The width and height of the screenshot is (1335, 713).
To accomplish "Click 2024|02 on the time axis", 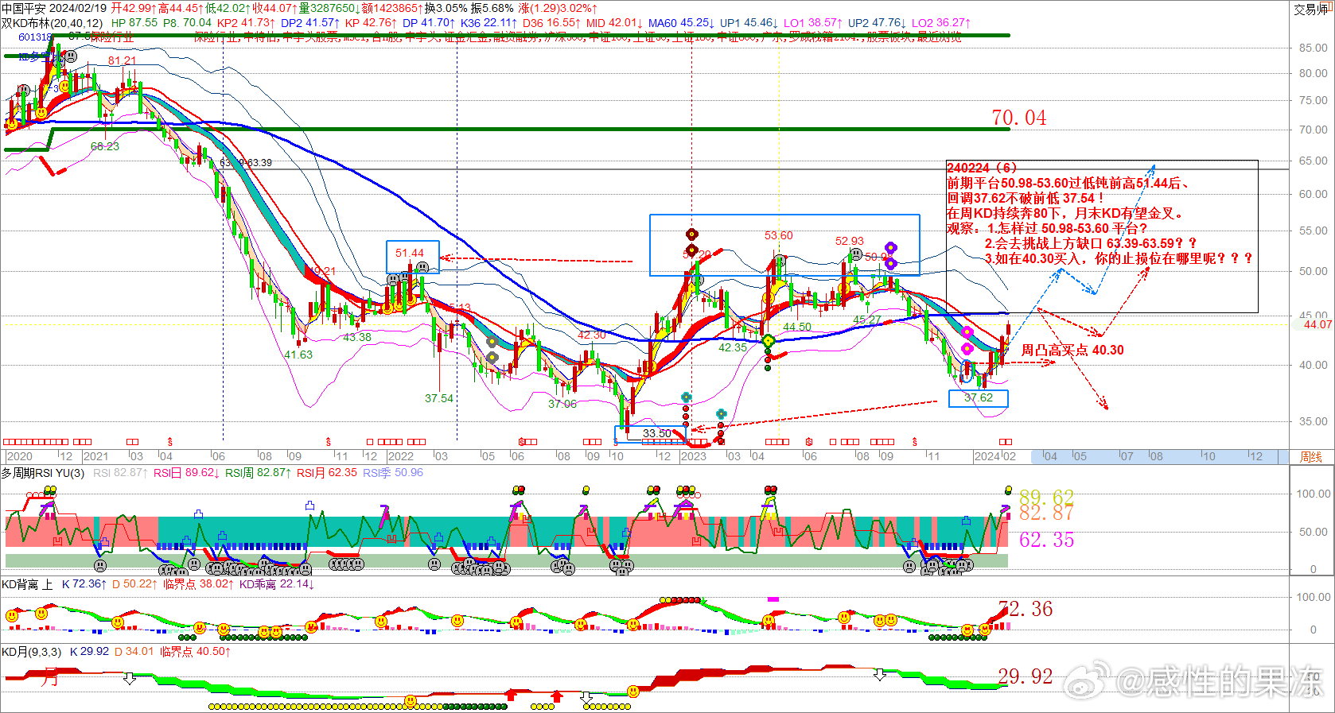I will click(x=995, y=457).
